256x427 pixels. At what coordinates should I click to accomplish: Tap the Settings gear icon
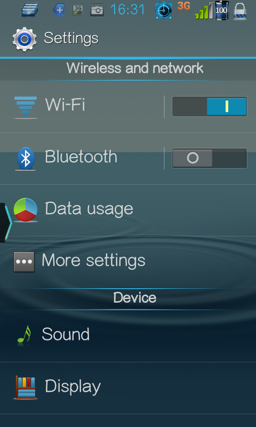[x=25, y=39]
